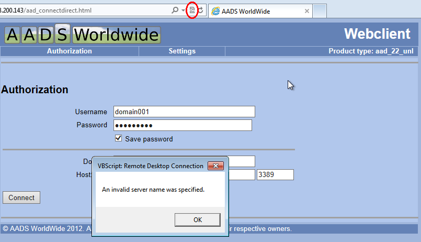Click the Webclient heading text

coord(377,34)
